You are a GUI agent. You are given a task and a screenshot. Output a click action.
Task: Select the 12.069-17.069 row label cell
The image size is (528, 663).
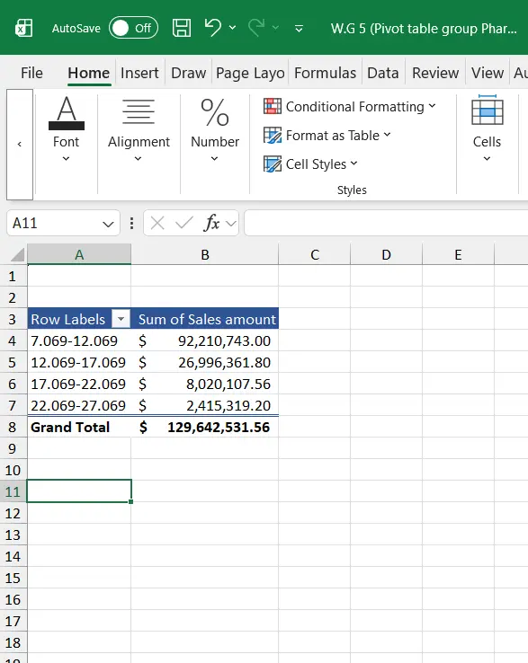point(79,362)
